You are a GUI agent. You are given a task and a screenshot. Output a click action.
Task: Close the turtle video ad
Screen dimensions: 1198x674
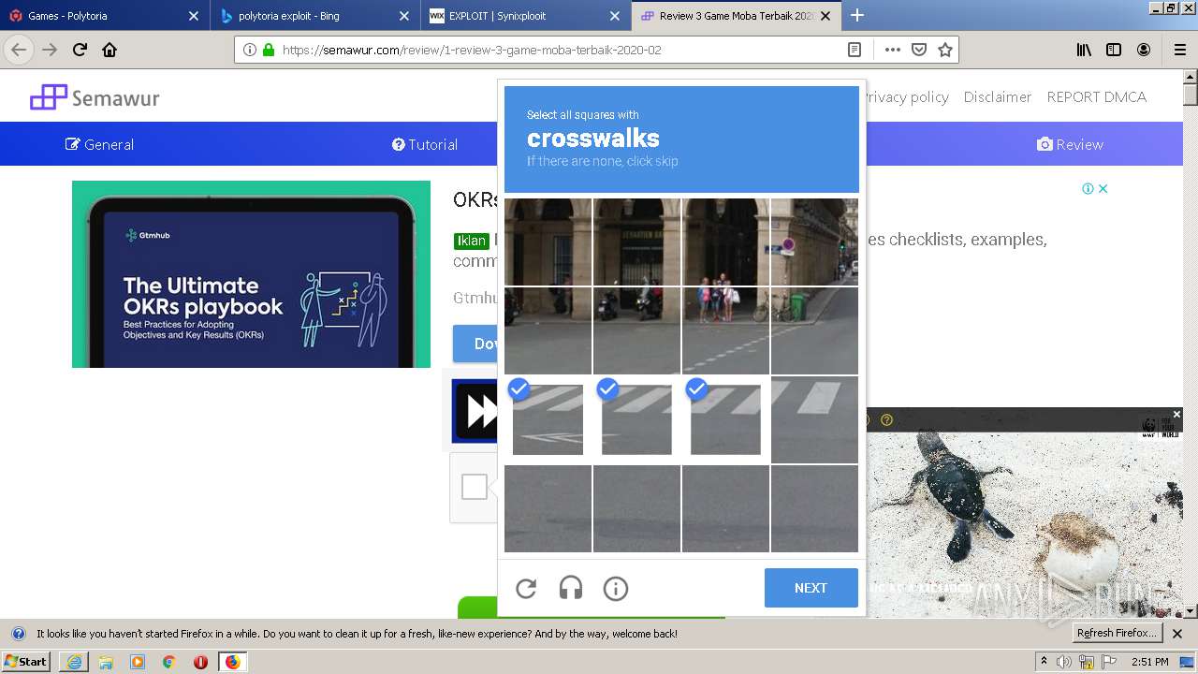(x=1176, y=414)
